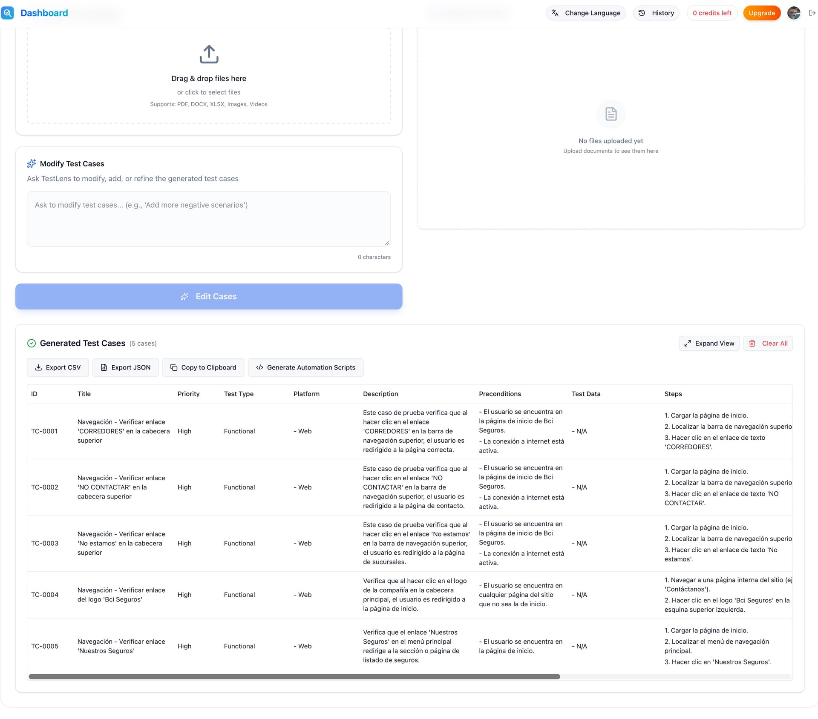This screenshot has width=818, height=719.
Task: Click the upload arrow icon in drop zone
Action: coord(209,54)
